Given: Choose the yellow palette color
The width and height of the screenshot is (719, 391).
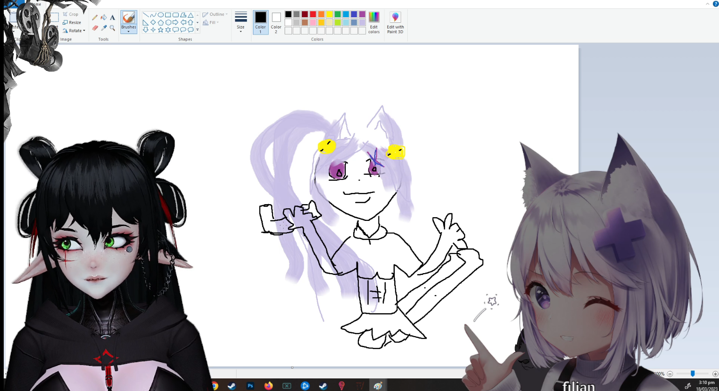Looking at the screenshot, I should point(329,14).
